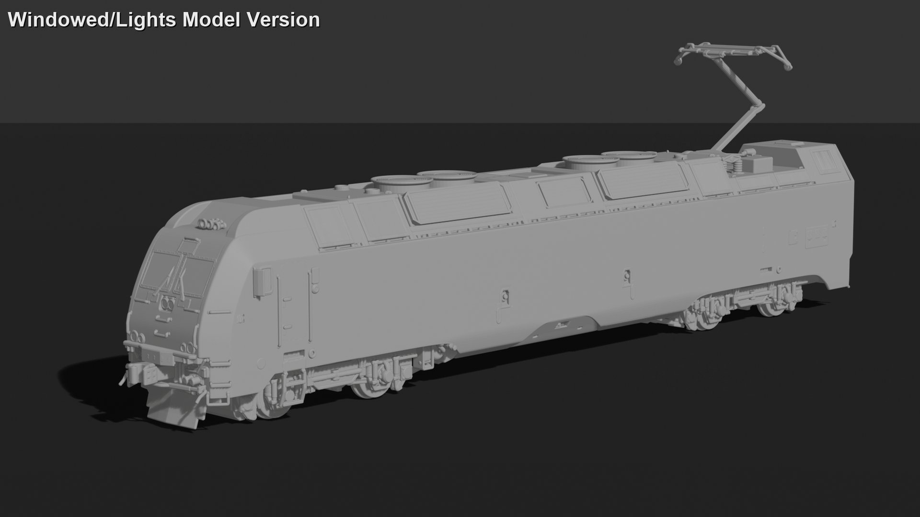The image size is (920, 517).
Task: Click the "Windowed/Lights Model Version" caption text
Action: click(164, 20)
